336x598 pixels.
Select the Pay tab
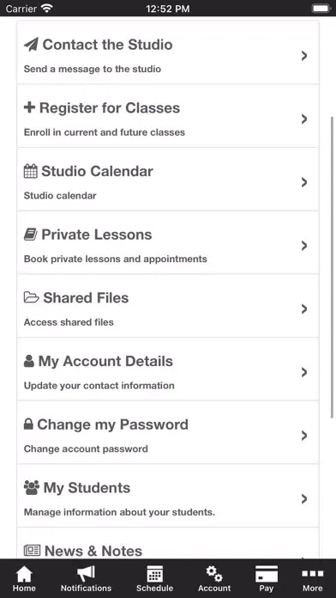(x=267, y=578)
